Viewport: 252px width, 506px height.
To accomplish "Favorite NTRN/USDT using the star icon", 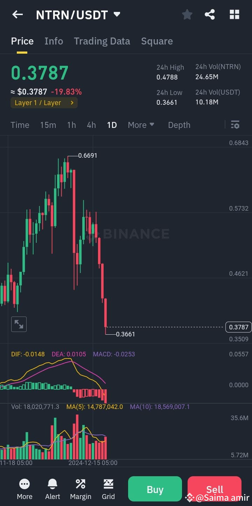I will coord(187,14).
